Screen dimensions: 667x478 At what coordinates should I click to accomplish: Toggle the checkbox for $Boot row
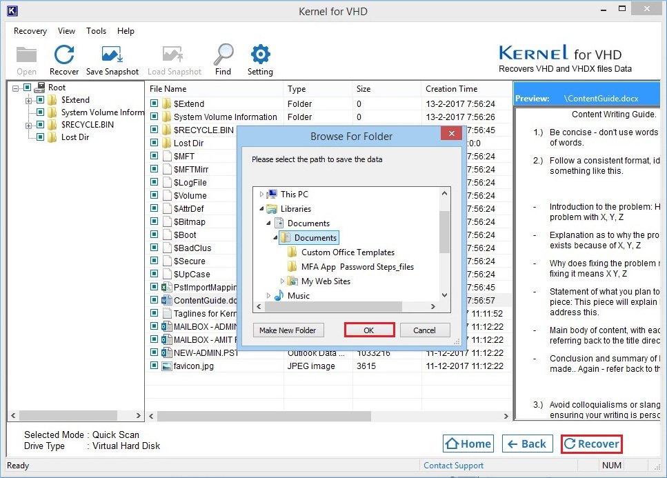tap(154, 235)
